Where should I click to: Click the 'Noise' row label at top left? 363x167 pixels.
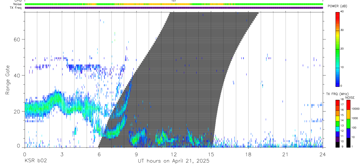click(x=18, y=4)
